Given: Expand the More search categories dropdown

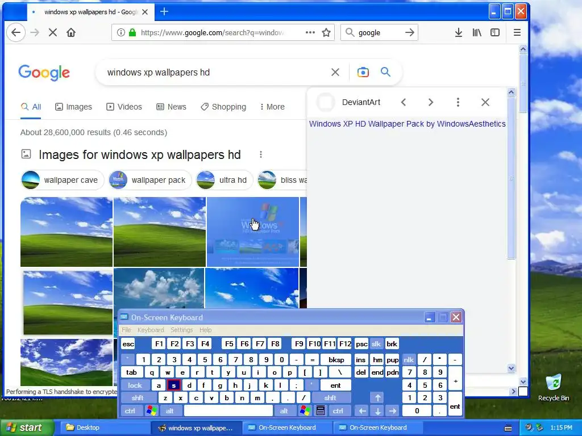Looking at the screenshot, I should [272, 107].
